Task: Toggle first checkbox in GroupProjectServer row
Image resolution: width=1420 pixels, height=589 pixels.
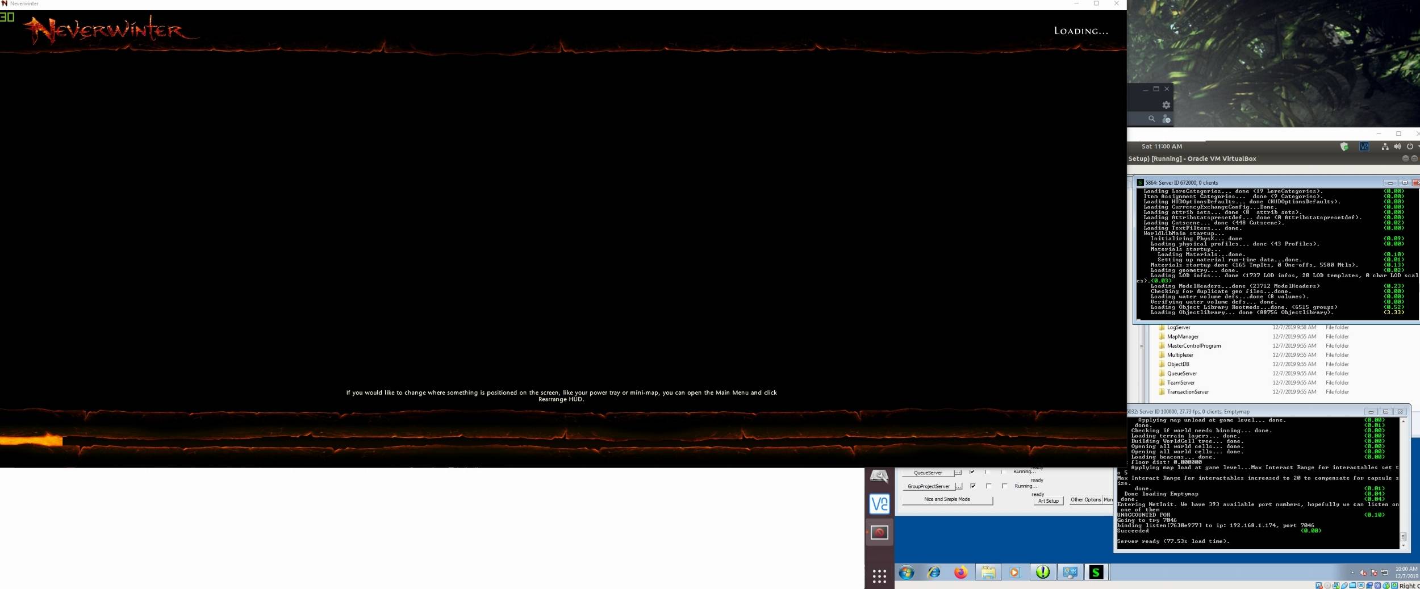Action: [972, 486]
